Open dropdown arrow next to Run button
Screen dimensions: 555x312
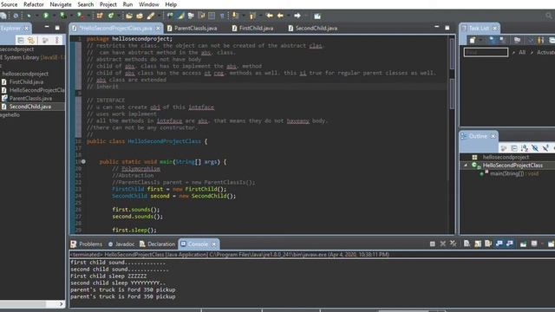(54, 16)
